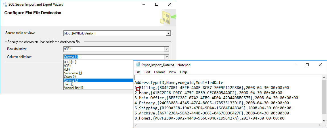Screen dimensions: 327x128
Task: Open the Source table or view dropdown arrow
Action: 168,33
